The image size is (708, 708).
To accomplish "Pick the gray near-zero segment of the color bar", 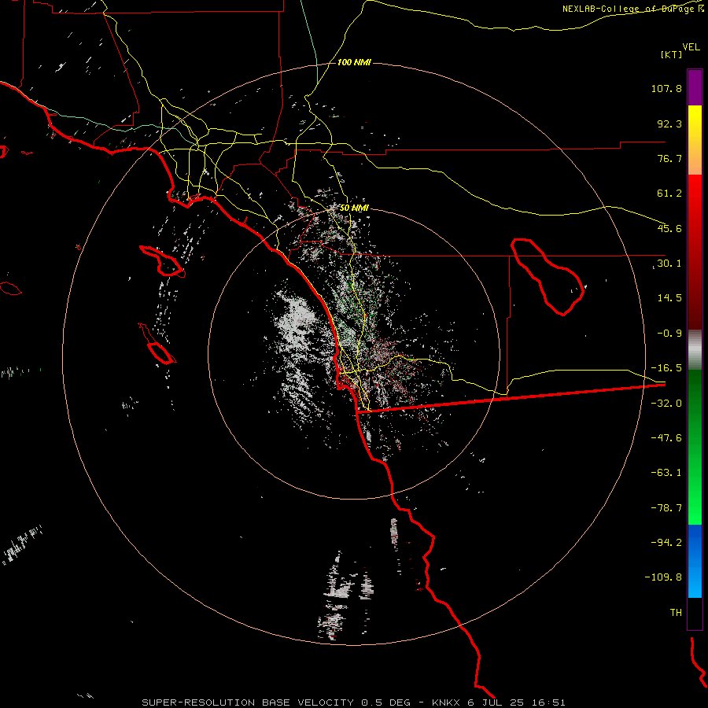I will click(695, 350).
